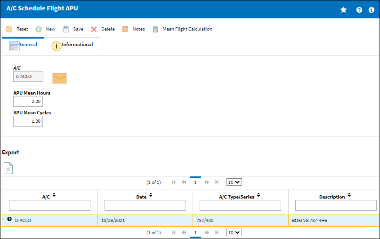Run Mean Flight Calculation
This screenshot has width=380, height=239.
pyautogui.click(x=183, y=29)
